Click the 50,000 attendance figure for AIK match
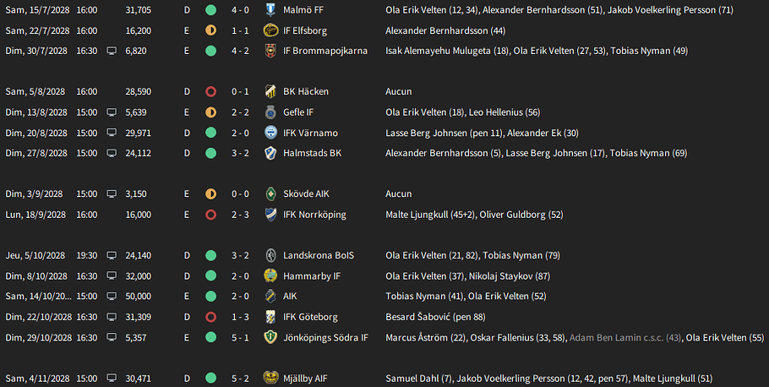The width and height of the screenshot is (769, 387). coord(139,297)
